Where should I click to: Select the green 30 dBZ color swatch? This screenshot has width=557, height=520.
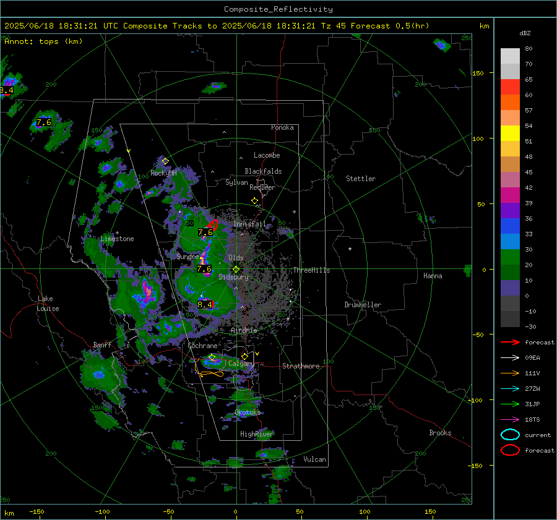coord(510,257)
